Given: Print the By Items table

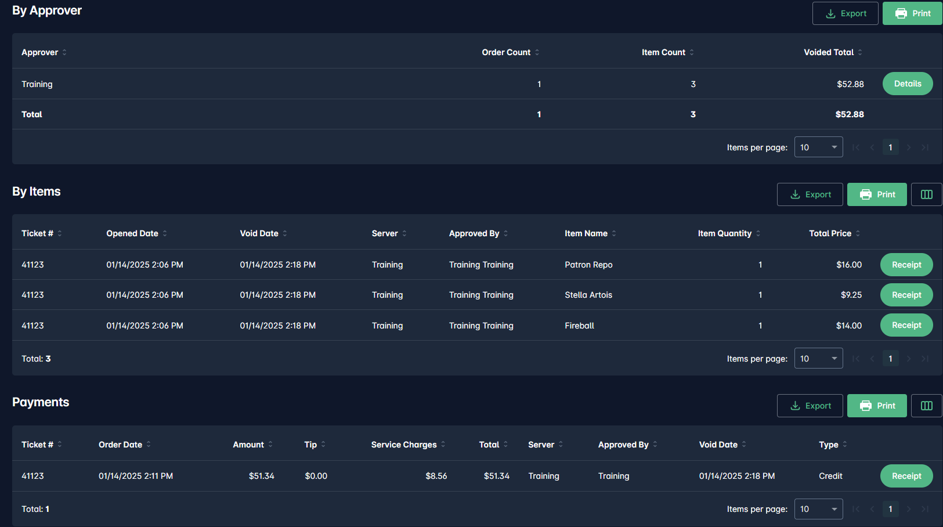Looking at the screenshot, I should 876,194.
